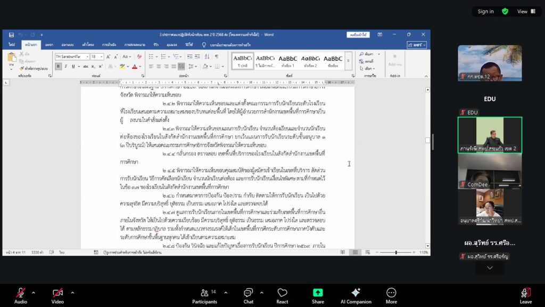545x307 pixels.
Task: Expand the font size dropdown showing 18
Action: 101,56
